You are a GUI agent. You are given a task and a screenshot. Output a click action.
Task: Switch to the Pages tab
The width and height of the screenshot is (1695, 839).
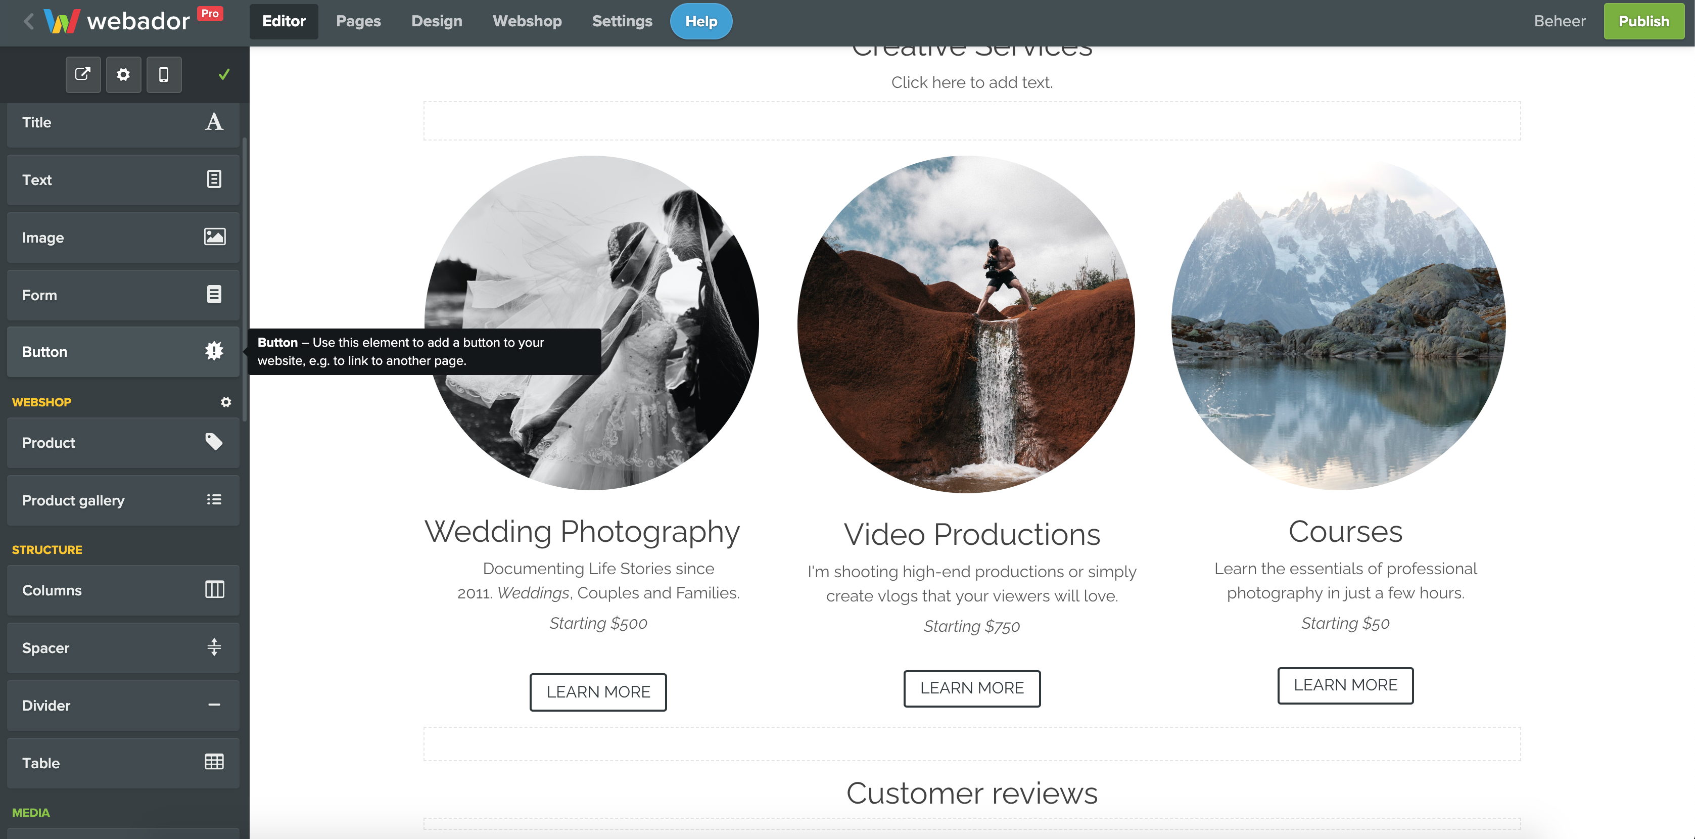(x=358, y=20)
